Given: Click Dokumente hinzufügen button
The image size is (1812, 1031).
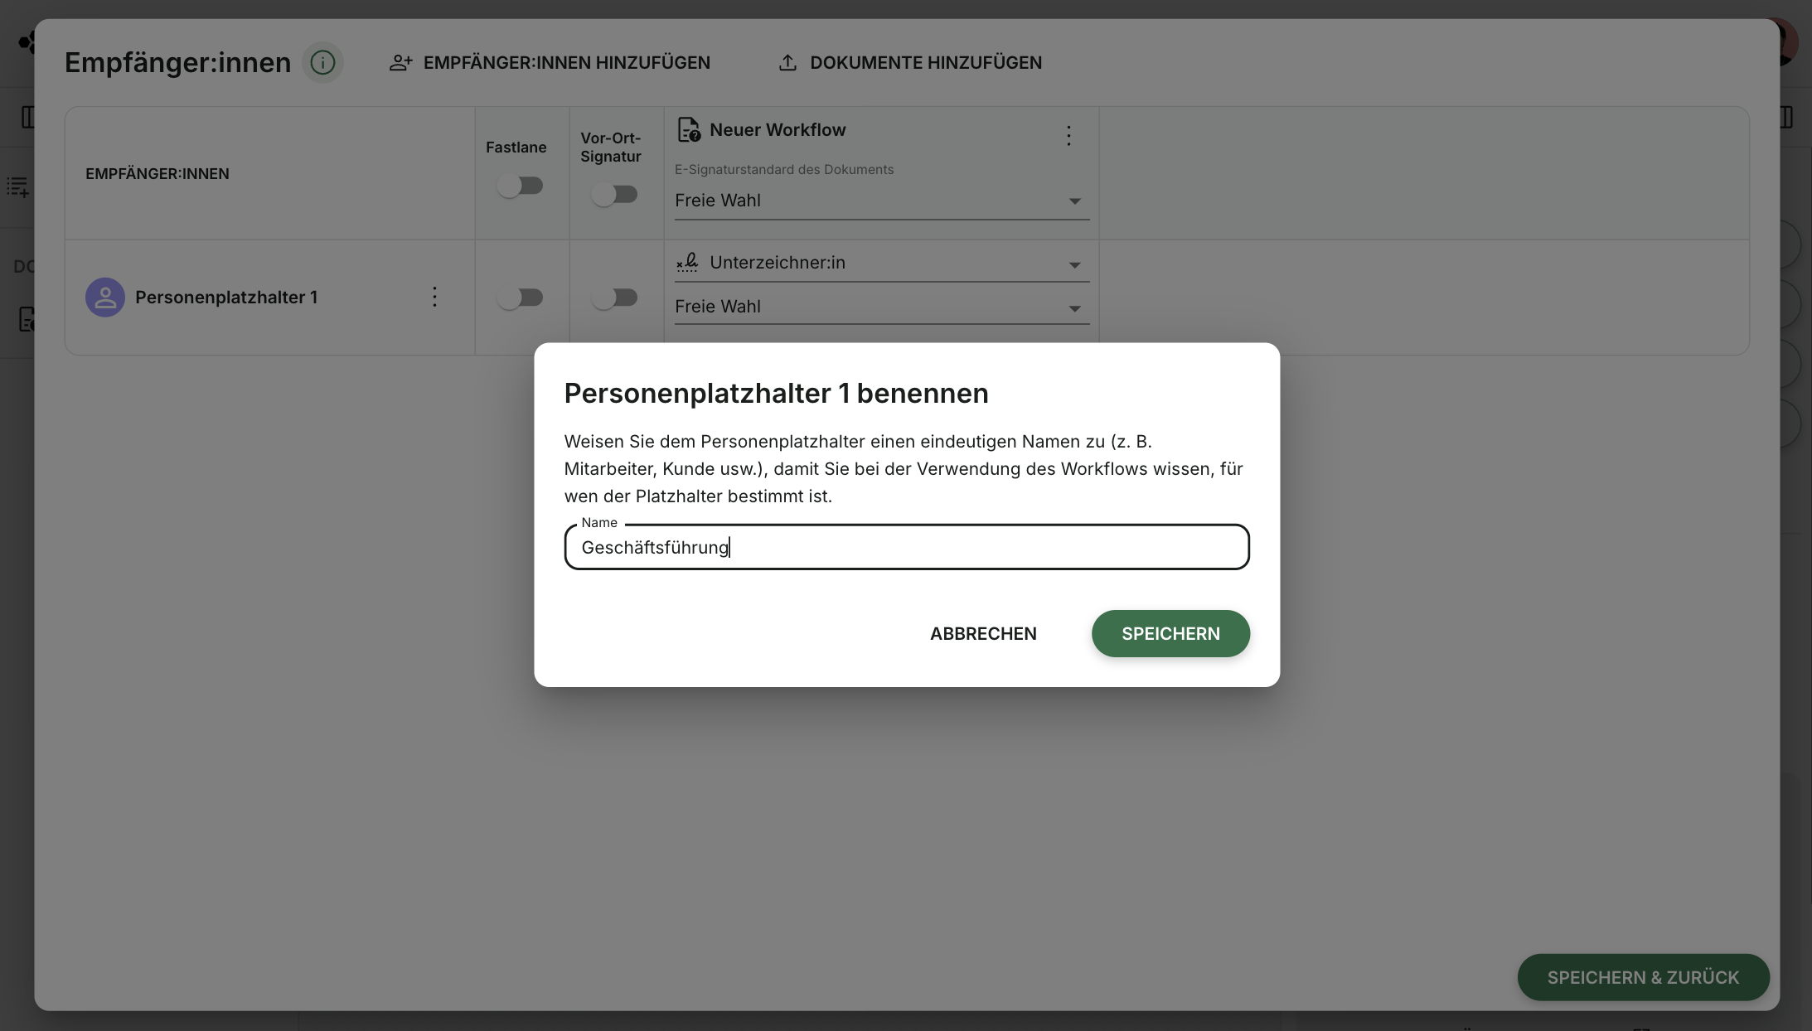Looking at the screenshot, I should (x=910, y=62).
